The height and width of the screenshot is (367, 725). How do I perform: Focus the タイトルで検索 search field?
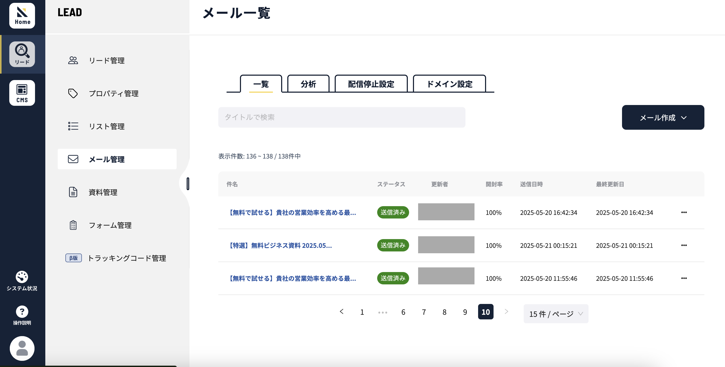pos(342,117)
